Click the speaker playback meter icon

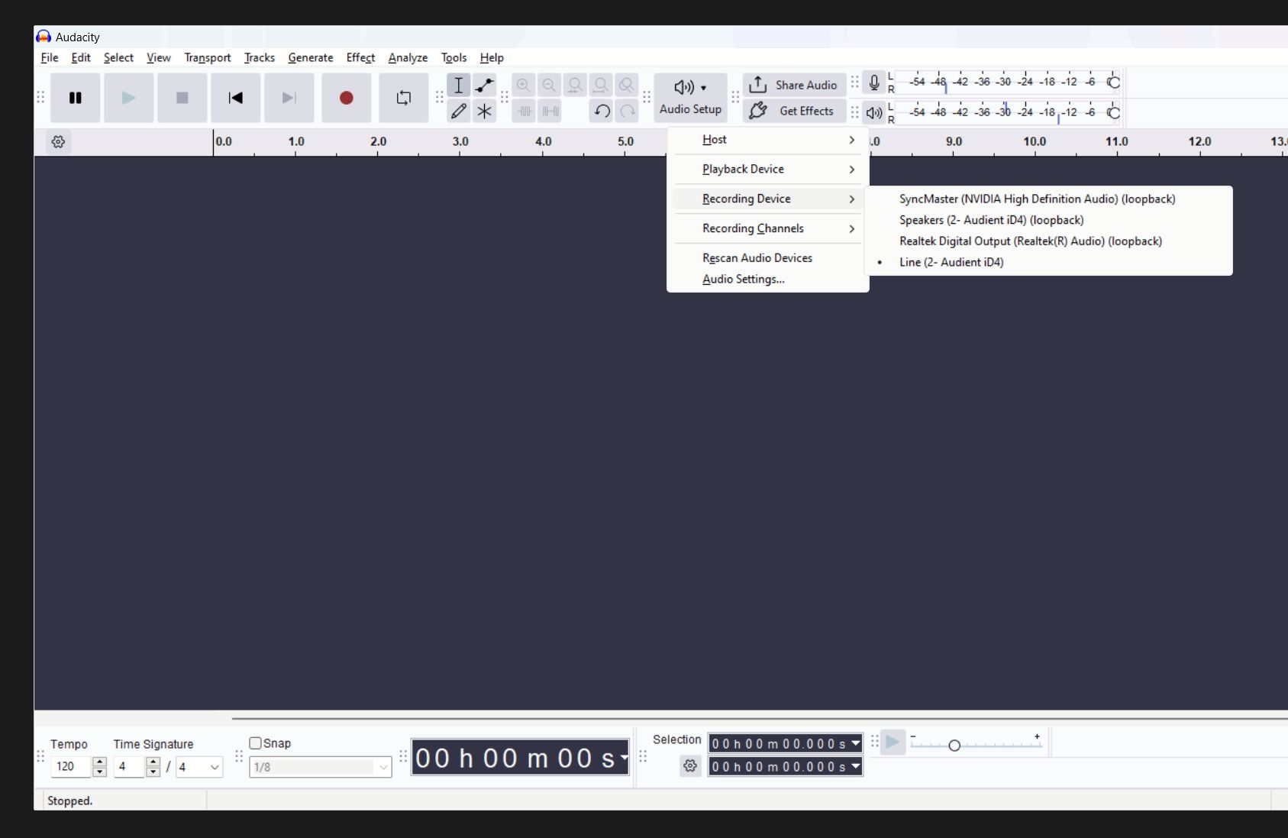click(874, 113)
